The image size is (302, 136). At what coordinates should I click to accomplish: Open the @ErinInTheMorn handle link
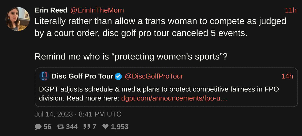point(97,10)
